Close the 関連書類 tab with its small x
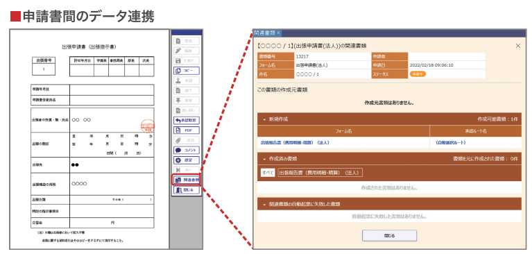Screen dimensions: 532x254 click(x=278, y=33)
